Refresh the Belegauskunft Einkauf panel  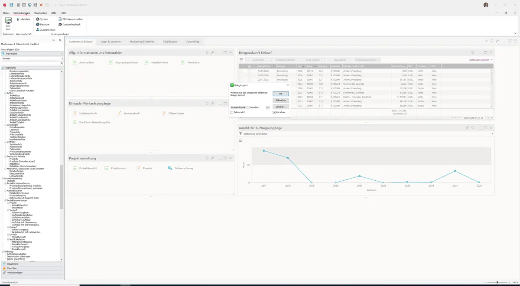[x=473, y=52]
